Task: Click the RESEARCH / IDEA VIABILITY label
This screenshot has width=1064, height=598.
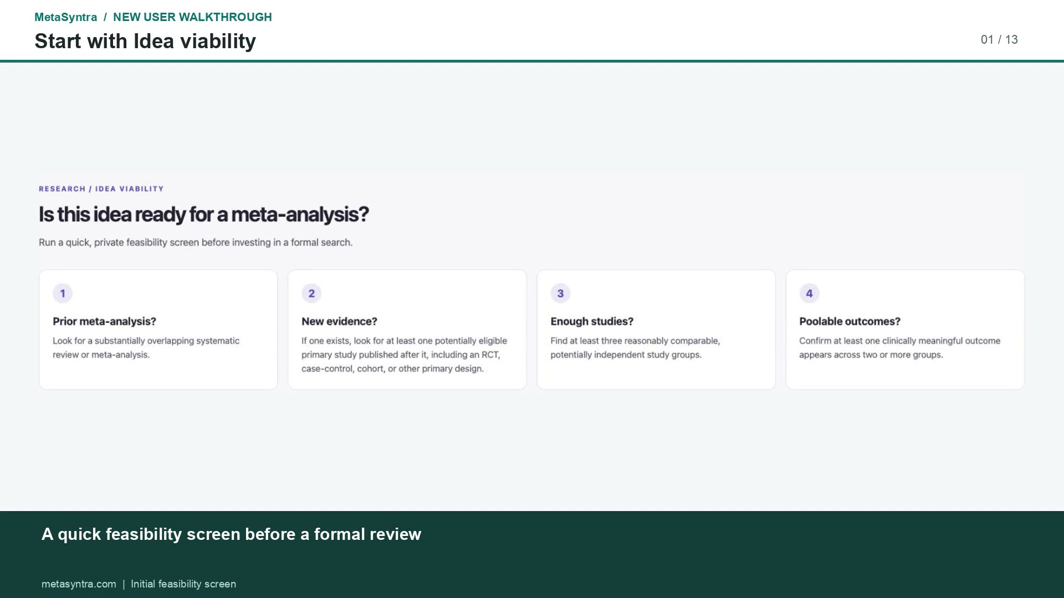Action: 101,189
